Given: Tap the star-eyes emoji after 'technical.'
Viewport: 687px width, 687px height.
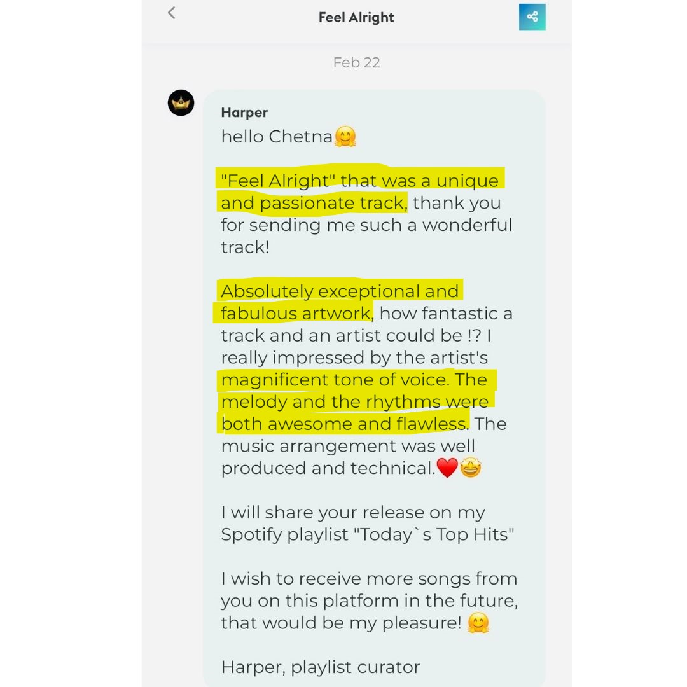Looking at the screenshot, I should coord(471,468).
